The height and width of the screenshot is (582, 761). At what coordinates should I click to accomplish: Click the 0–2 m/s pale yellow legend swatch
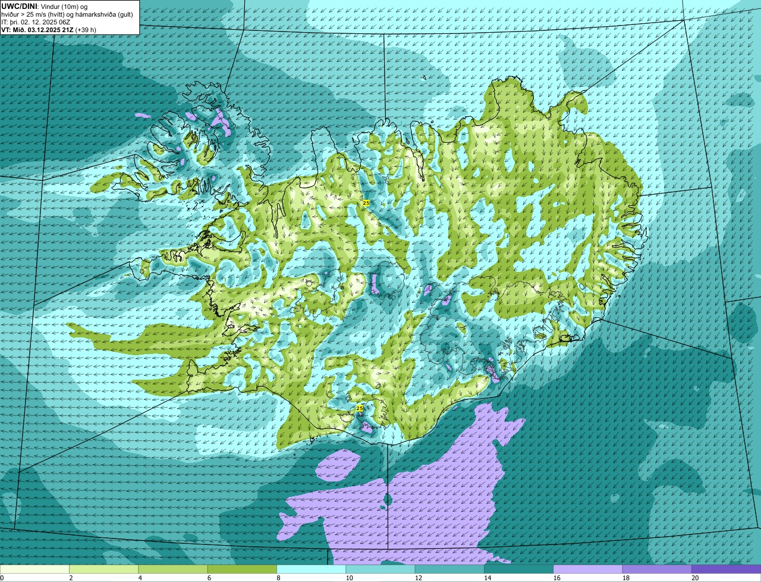pyautogui.click(x=34, y=570)
